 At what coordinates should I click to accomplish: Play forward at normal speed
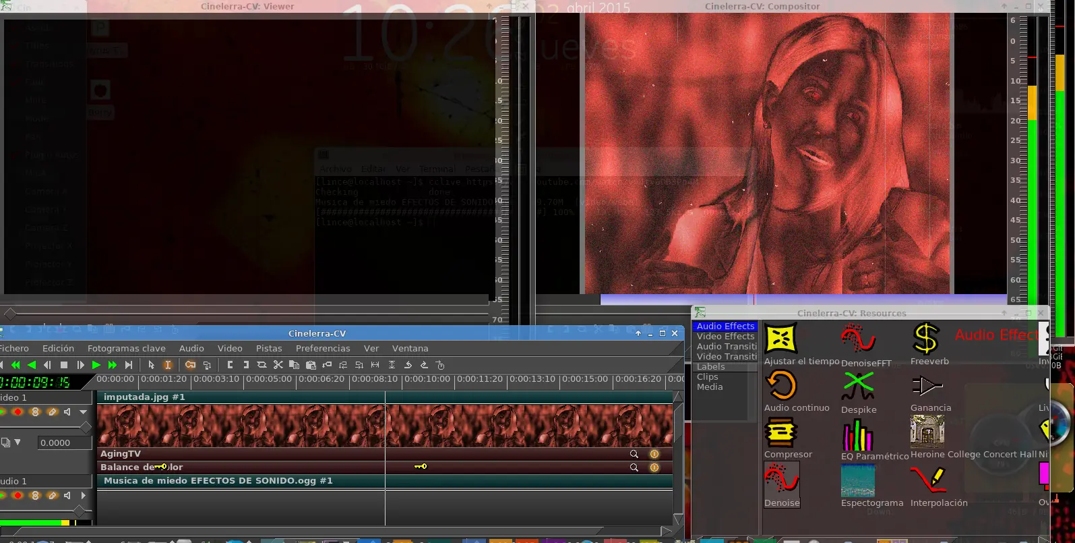click(x=96, y=365)
